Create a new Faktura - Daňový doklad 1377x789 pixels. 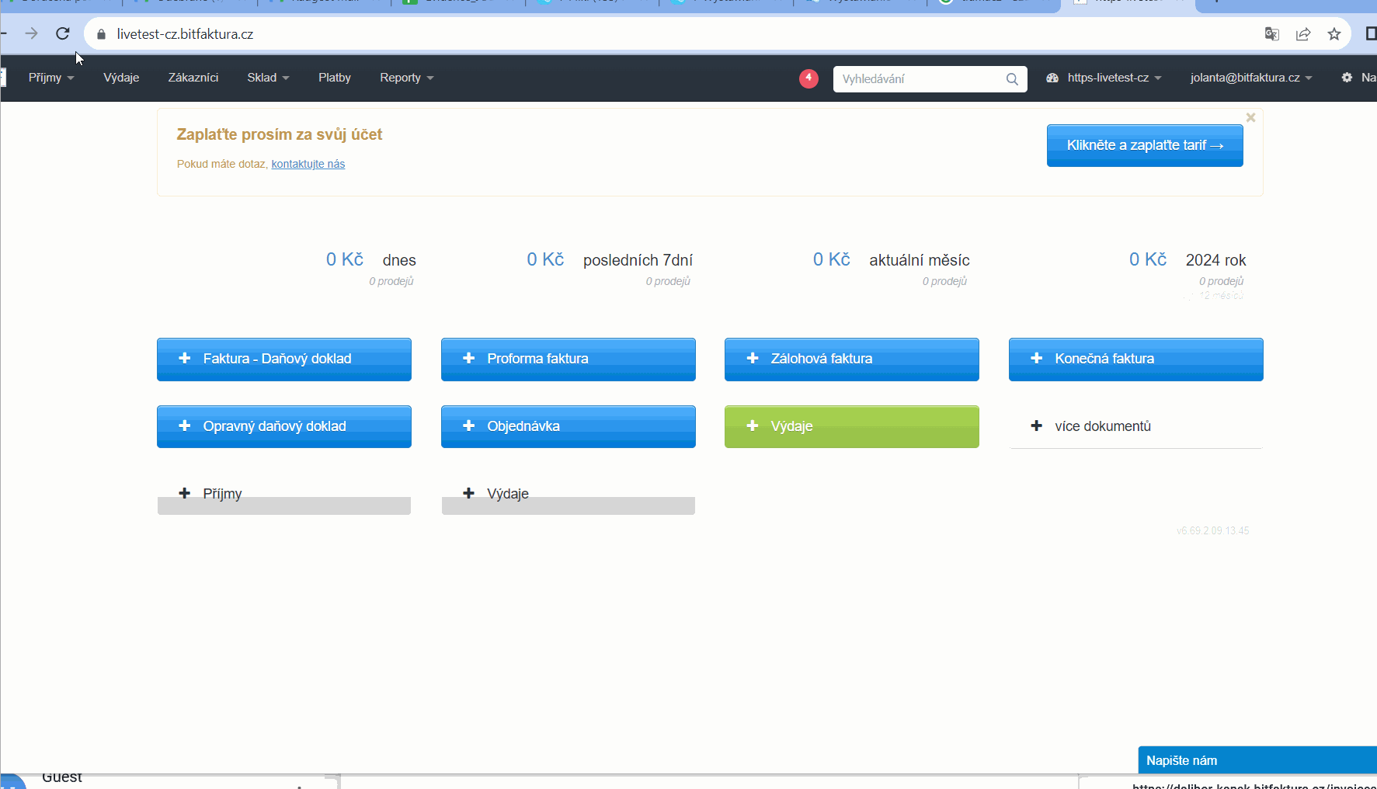tap(284, 359)
